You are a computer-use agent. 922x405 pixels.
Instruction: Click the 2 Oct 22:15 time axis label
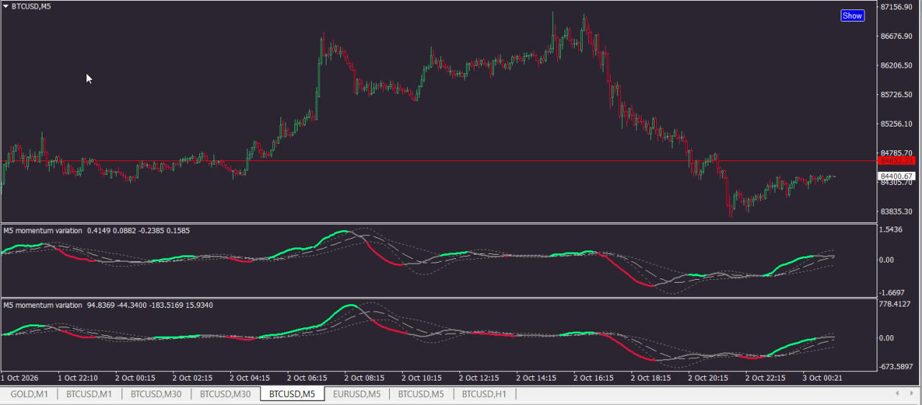coord(767,378)
